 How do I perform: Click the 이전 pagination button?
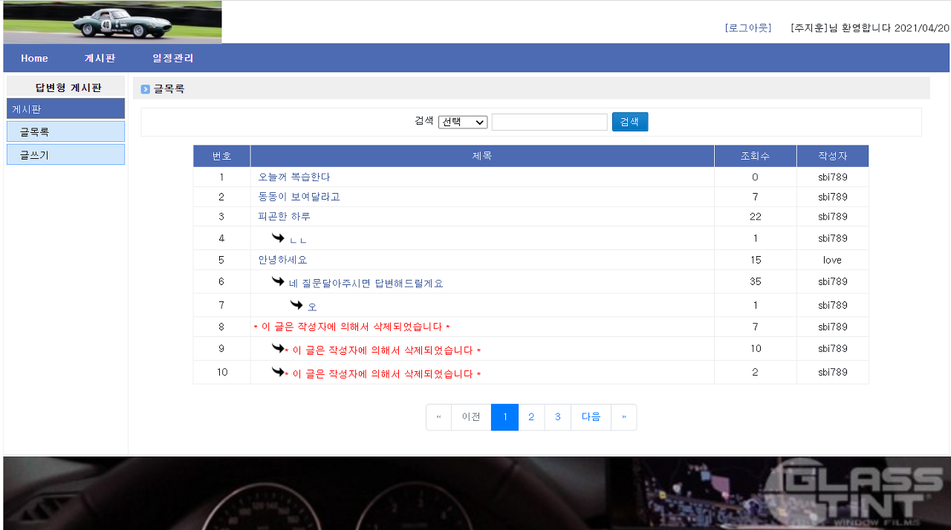click(471, 417)
